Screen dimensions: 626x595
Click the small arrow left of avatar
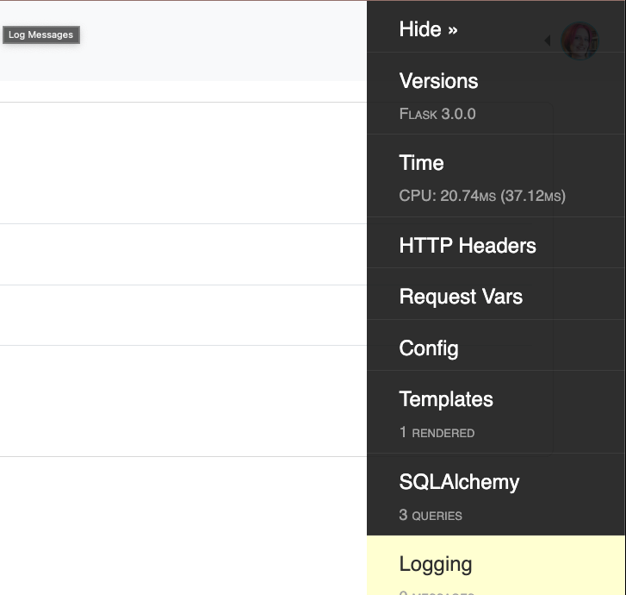(548, 41)
